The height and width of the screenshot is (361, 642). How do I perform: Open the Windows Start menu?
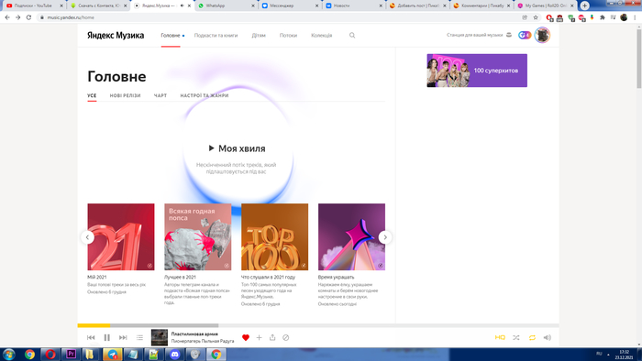pos(8,354)
